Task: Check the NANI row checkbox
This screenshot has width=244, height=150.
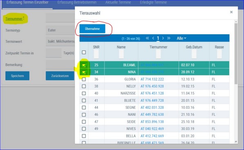Action: [x=84, y=115]
